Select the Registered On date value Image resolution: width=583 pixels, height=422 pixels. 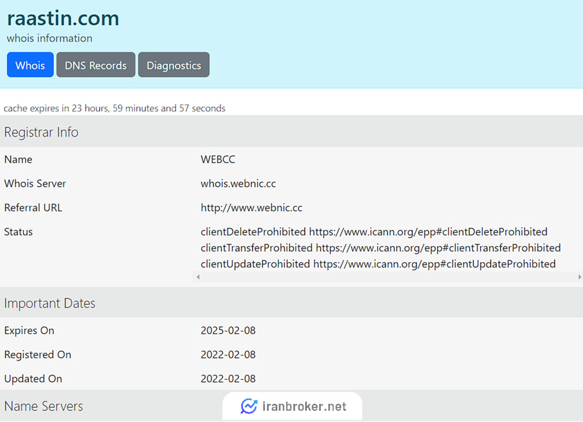click(x=228, y=355)
